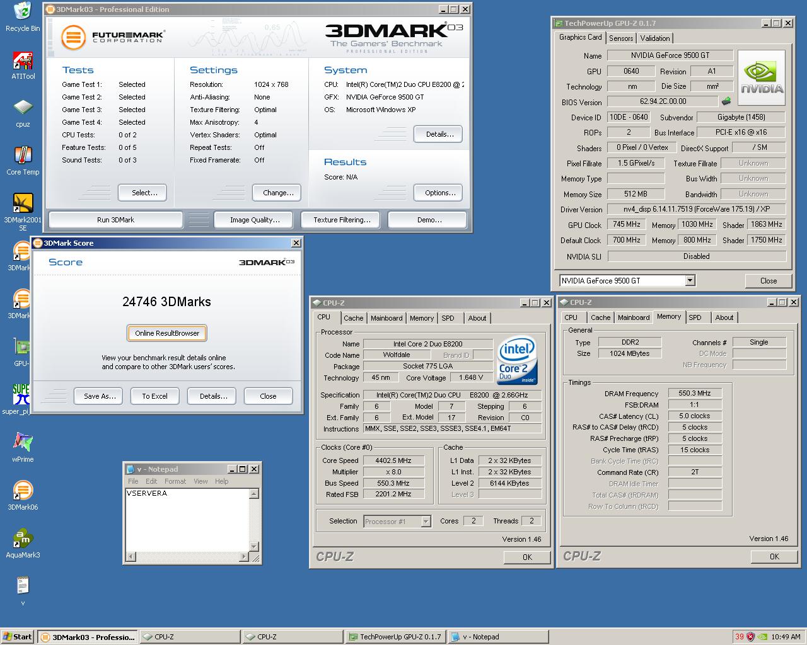Click Close button in GPU-Z
807x645 pixels.
(x=769, y=281)
